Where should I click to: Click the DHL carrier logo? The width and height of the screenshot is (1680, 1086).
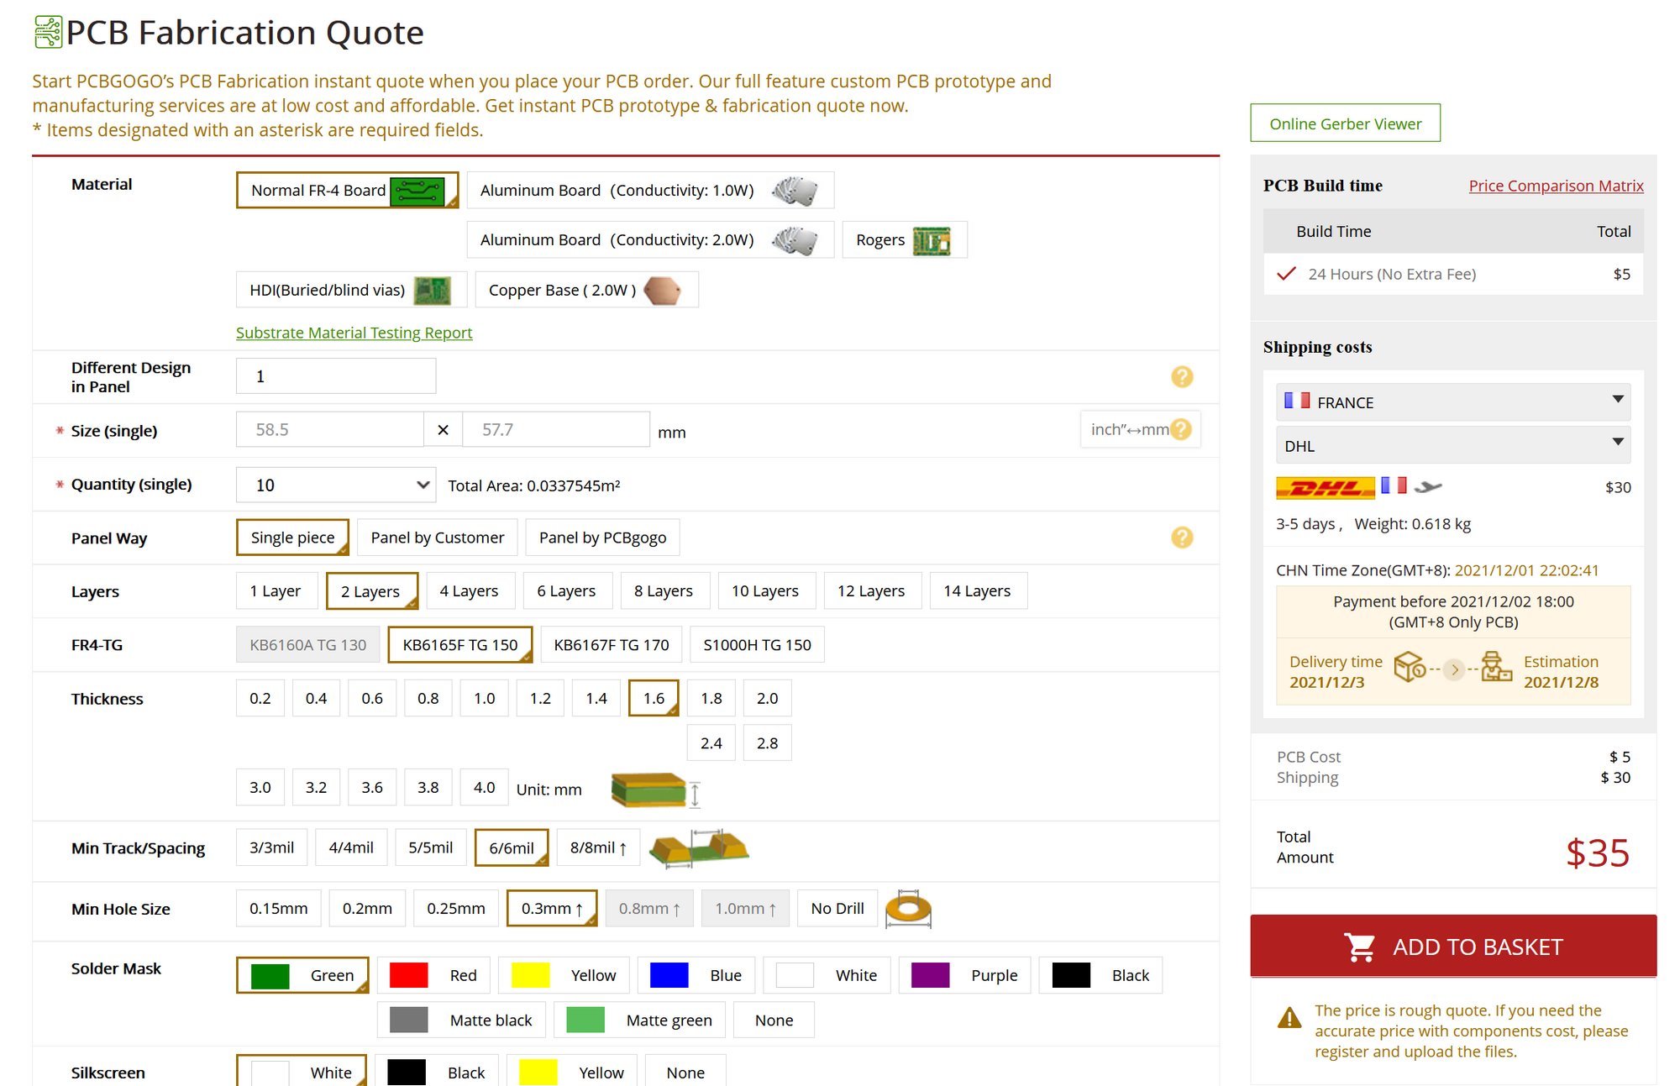(x=1325, y=487)
